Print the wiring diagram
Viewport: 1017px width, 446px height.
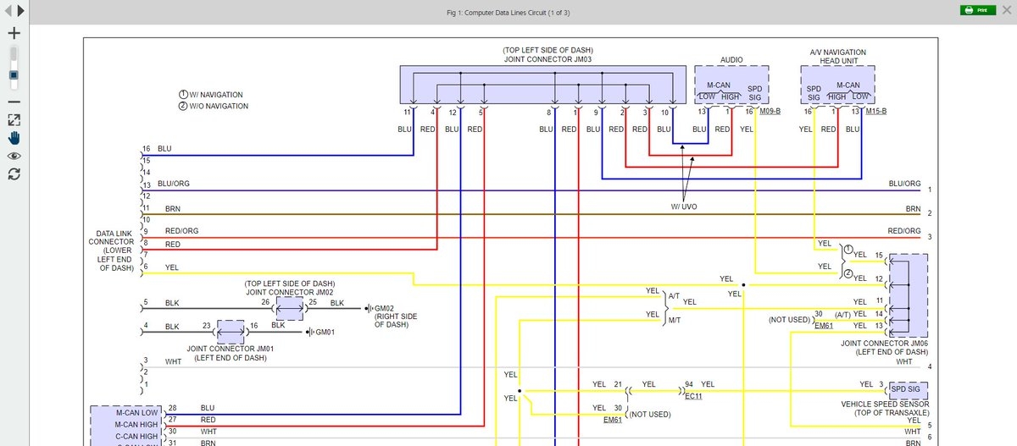(x=977, y=10)
